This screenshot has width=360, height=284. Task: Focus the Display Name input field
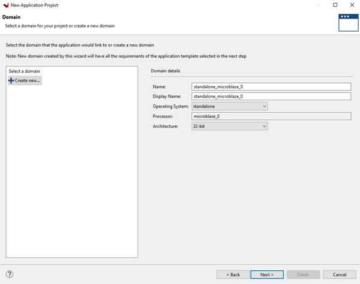(271, 96)
